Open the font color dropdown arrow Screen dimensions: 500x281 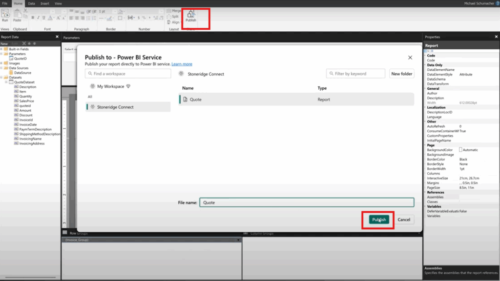(54, 18)
